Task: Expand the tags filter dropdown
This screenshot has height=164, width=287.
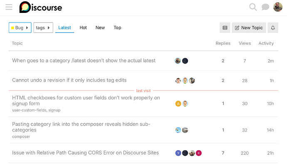Action: pyautogui.click(x=43, y=27)
